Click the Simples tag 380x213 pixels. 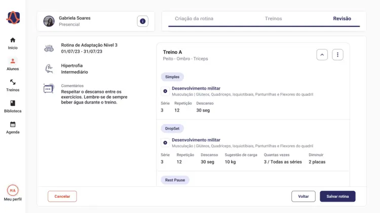click(172, 77)
